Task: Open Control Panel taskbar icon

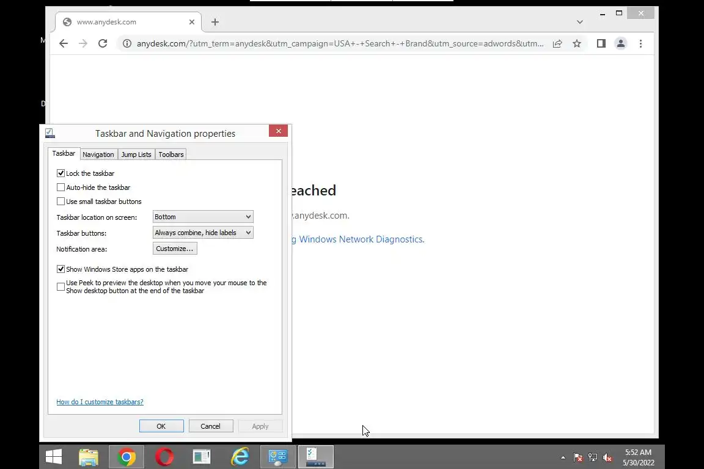Action: click(278, 457)
